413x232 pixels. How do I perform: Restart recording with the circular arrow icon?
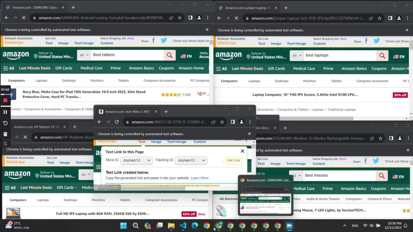5,123
